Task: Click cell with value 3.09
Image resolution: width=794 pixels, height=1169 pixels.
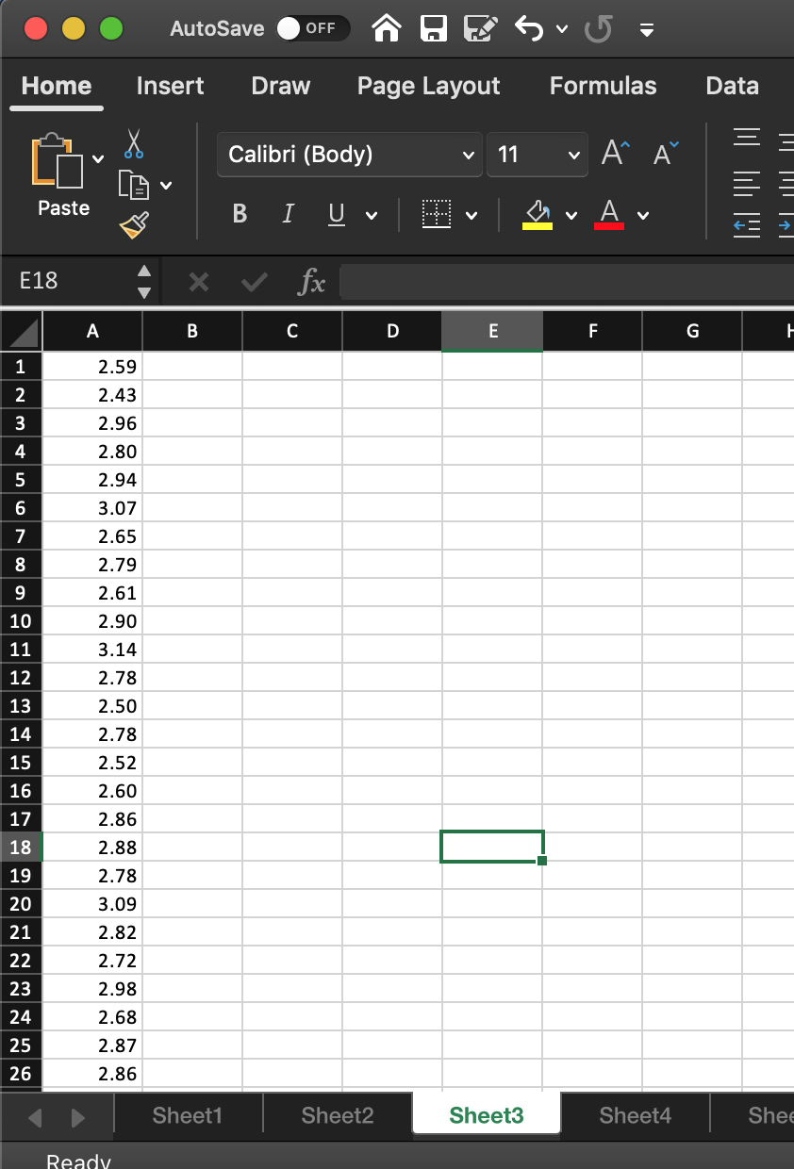Action: [92, 904]
